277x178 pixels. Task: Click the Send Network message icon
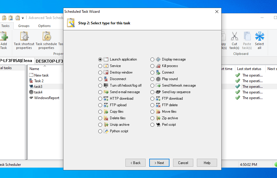158,85
